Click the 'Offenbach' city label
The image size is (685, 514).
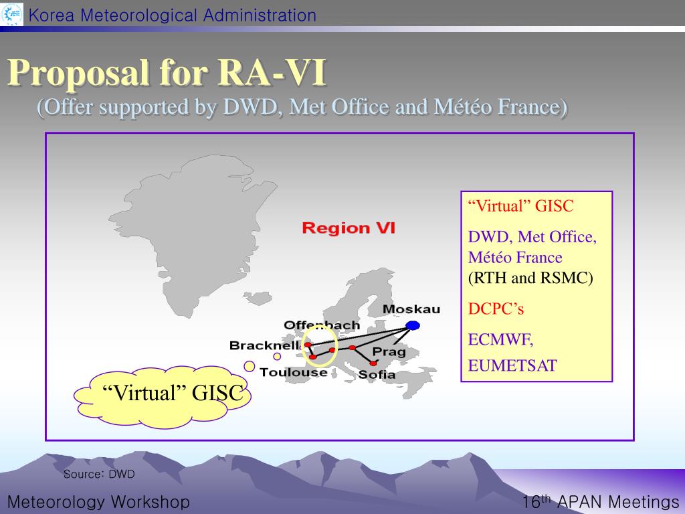(x=322, y=325)
